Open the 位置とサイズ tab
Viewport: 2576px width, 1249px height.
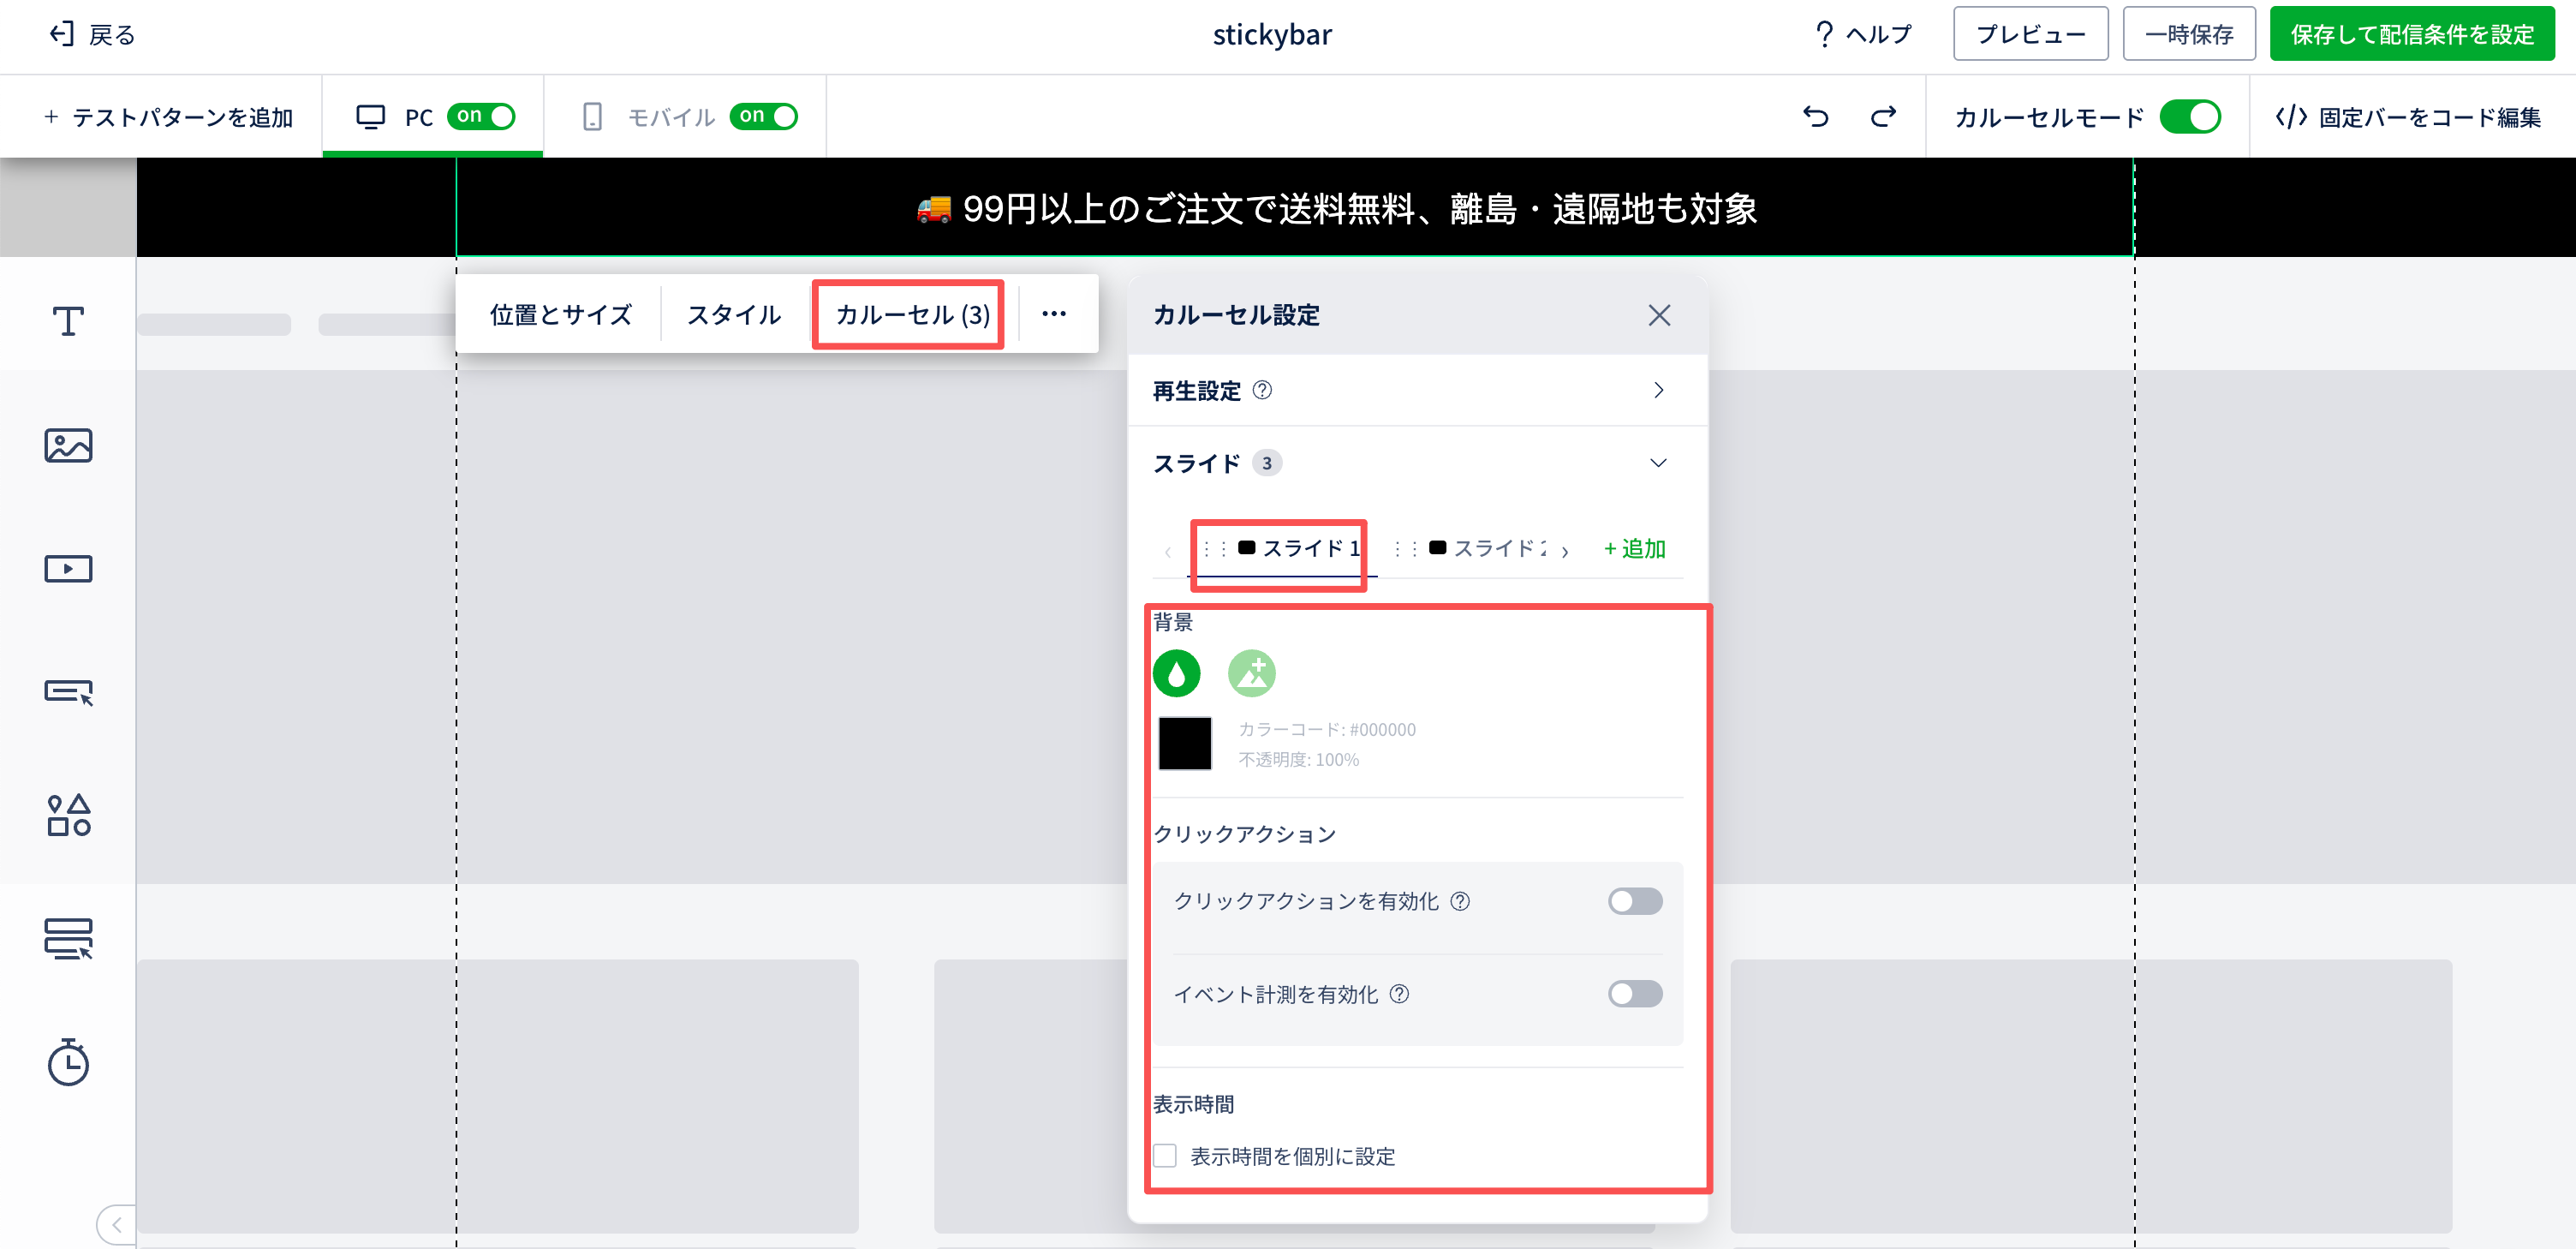(560, 315)
